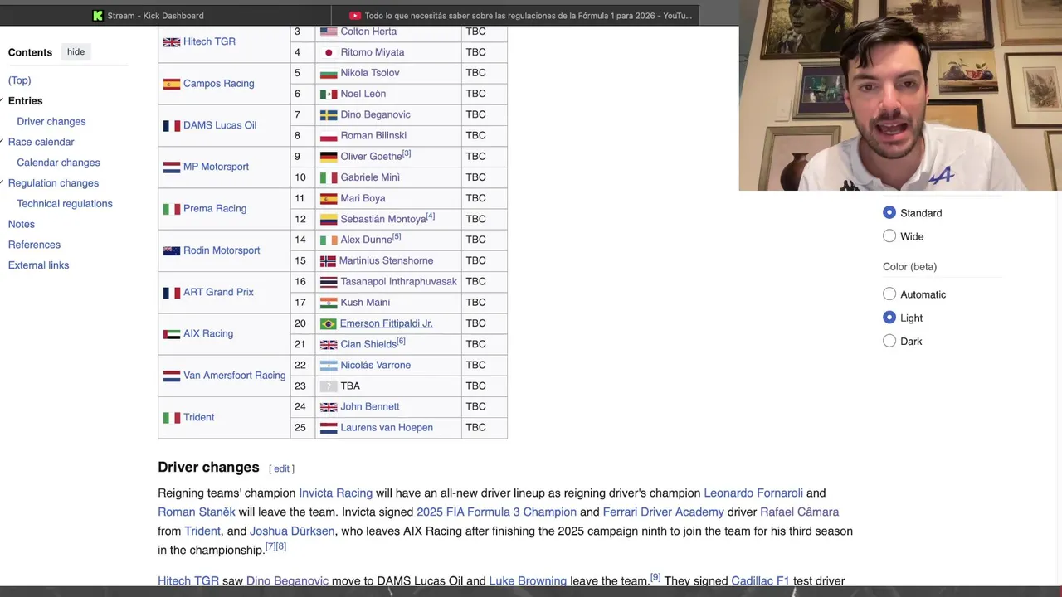Viewport: 1062px width, 597px height.
Task: Open the Van Amersfoort Racing link
Action: 234,376
